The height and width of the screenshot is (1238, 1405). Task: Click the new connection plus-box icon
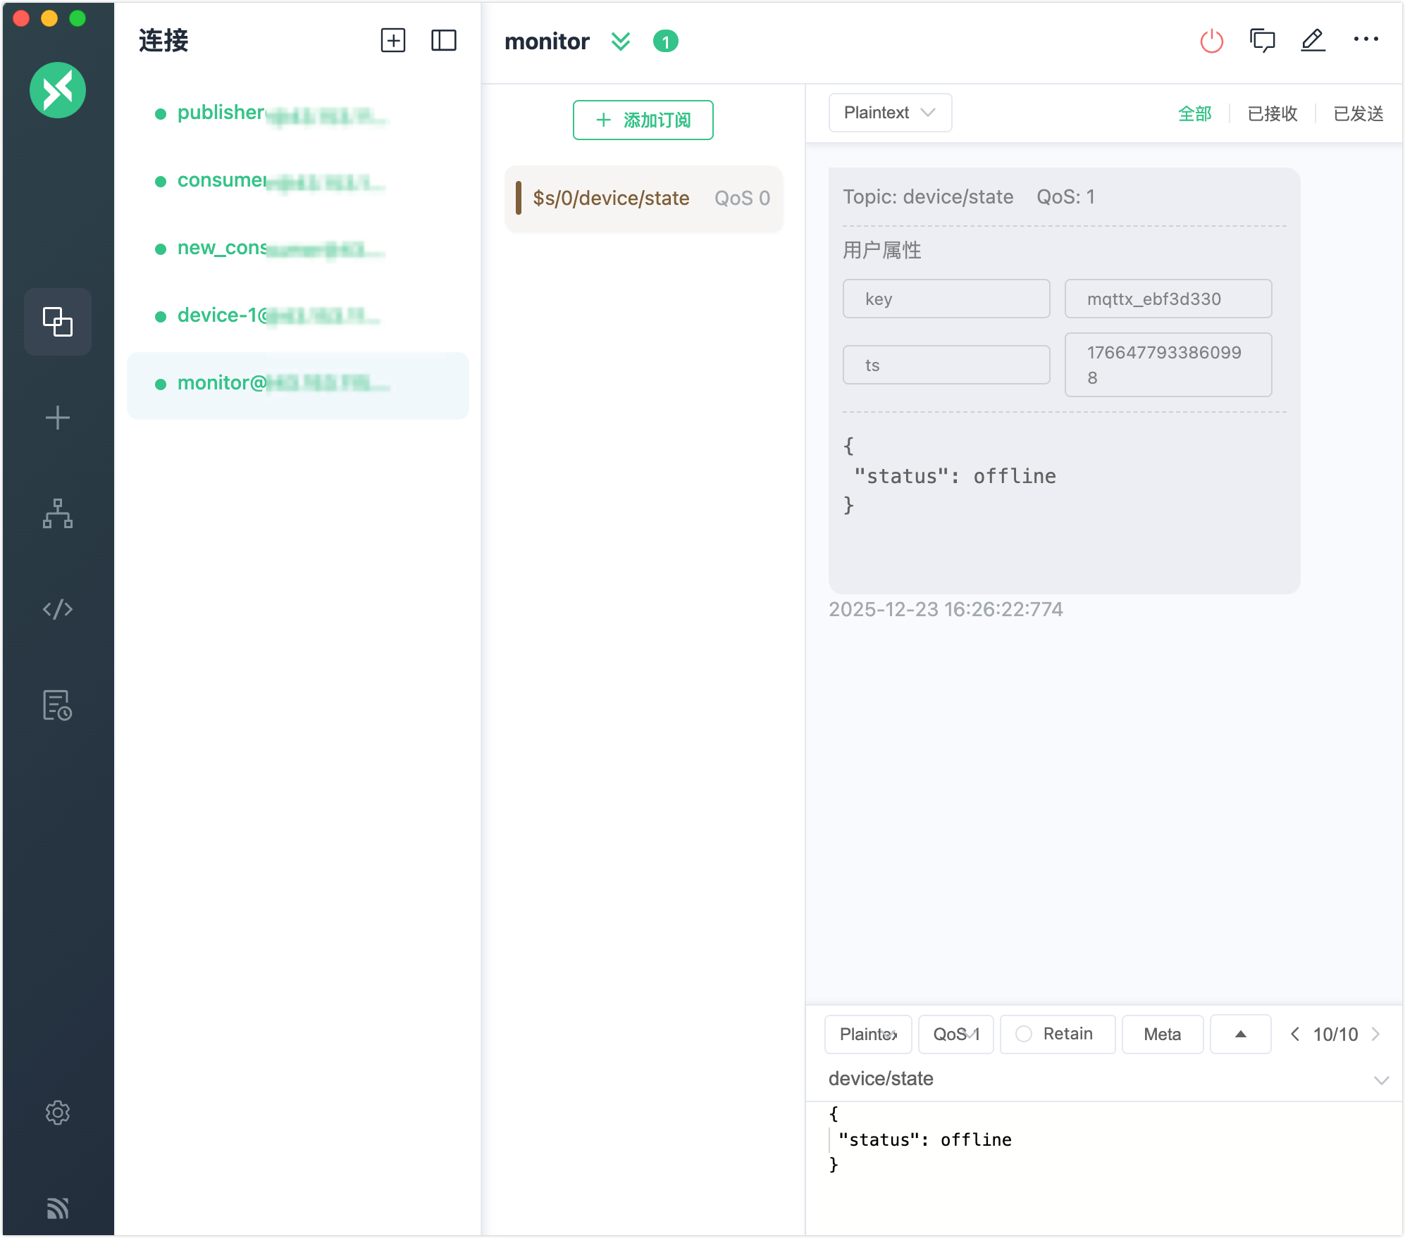(393, 41)
